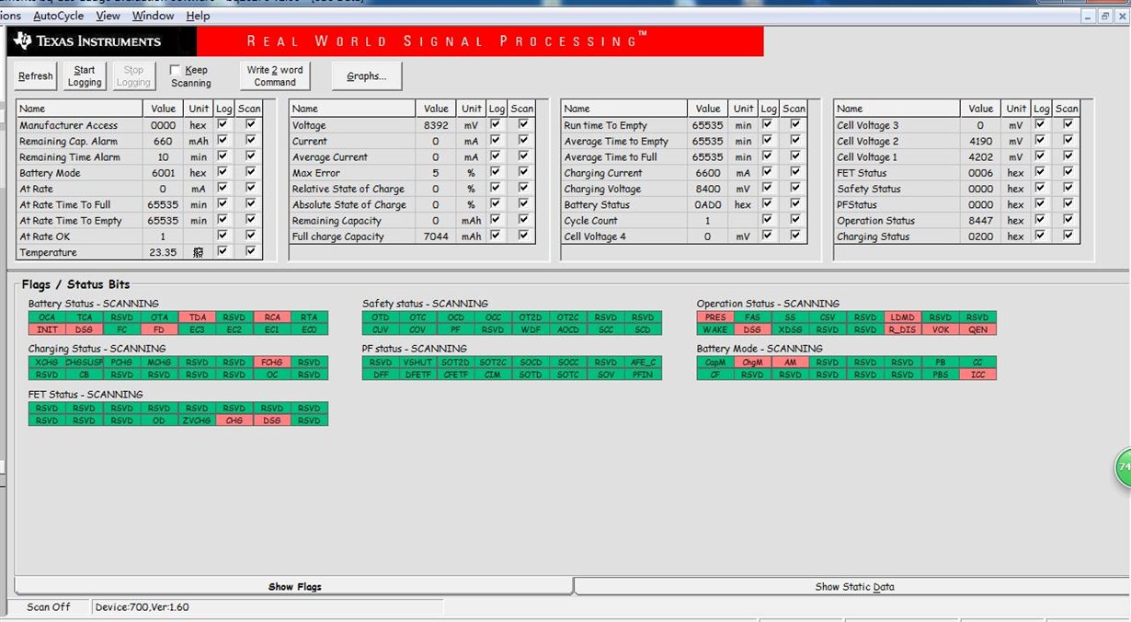Uncheck the Scan checkbox for Cell Voltage 3

(1068, 125)
